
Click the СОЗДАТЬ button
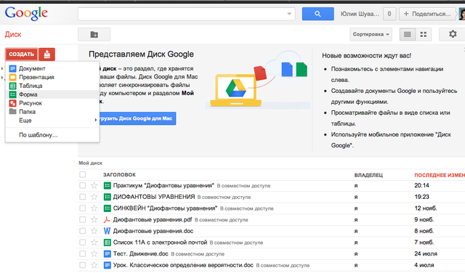[21, 54]
